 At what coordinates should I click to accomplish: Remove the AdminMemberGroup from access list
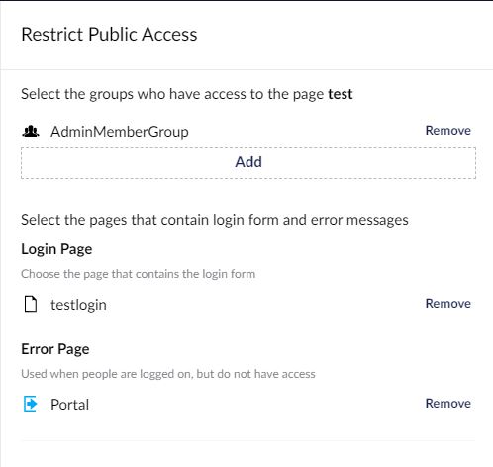pos(448,131)
